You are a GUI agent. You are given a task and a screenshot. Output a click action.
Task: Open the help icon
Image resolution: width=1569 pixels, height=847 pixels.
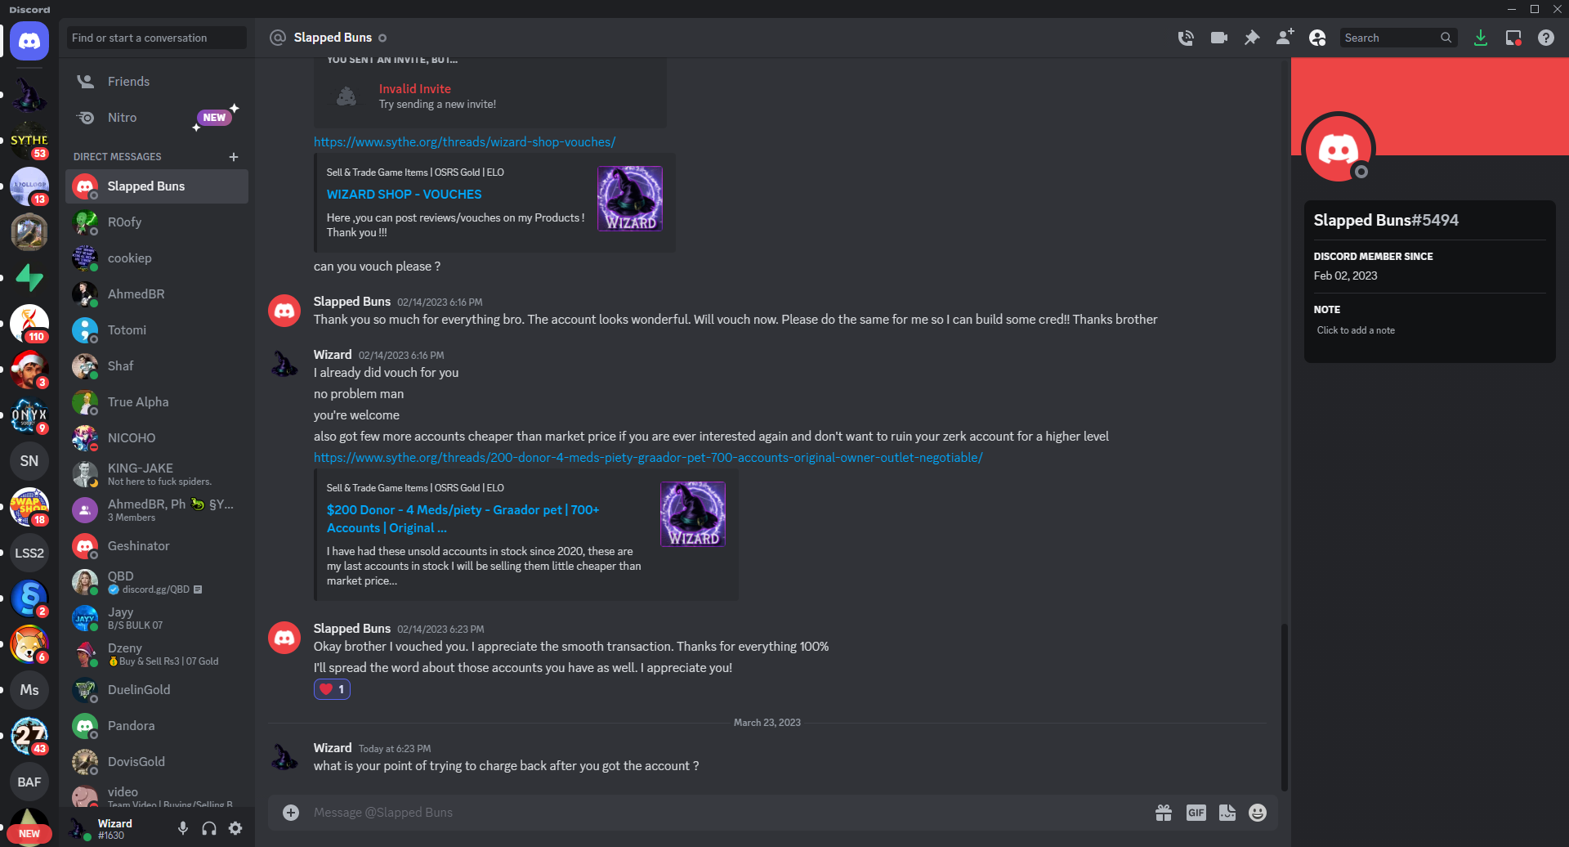pos(1545,38)
